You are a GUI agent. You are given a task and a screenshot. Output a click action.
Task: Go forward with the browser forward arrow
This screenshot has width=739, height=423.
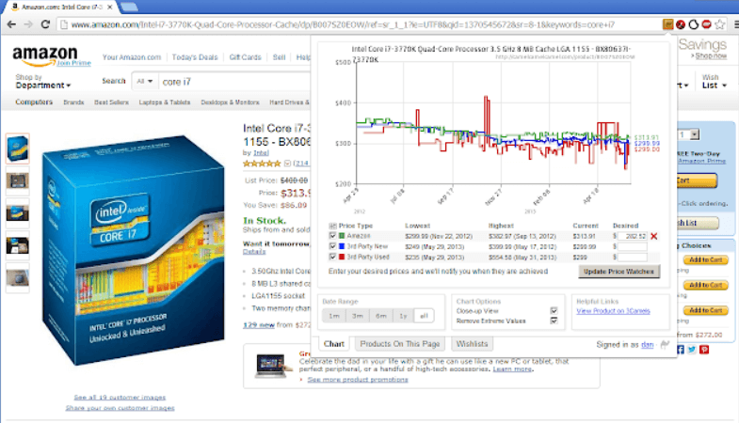pos(28,24)
